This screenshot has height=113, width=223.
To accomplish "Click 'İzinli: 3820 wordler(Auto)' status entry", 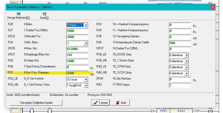I will [x=28, y=95].
